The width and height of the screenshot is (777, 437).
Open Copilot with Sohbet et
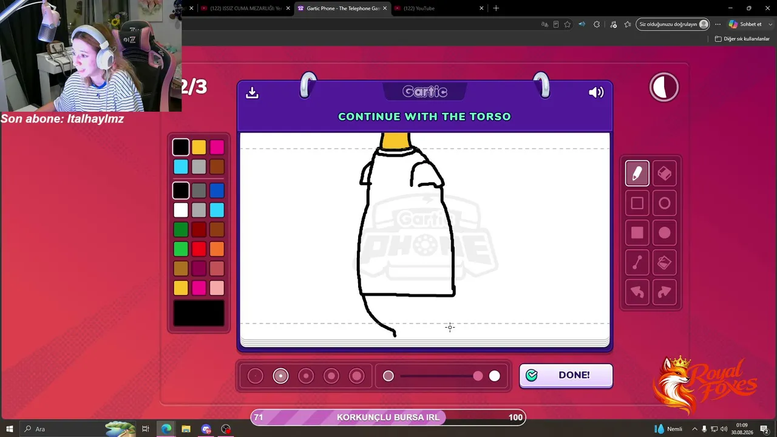[x=745, y=24]
